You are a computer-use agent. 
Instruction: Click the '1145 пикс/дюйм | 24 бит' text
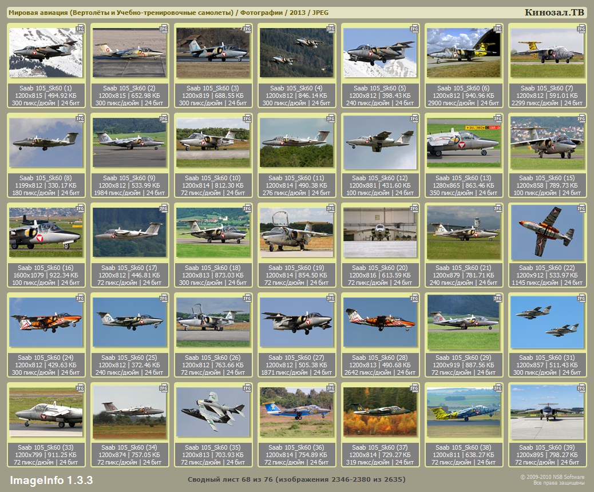pos(547,283)
